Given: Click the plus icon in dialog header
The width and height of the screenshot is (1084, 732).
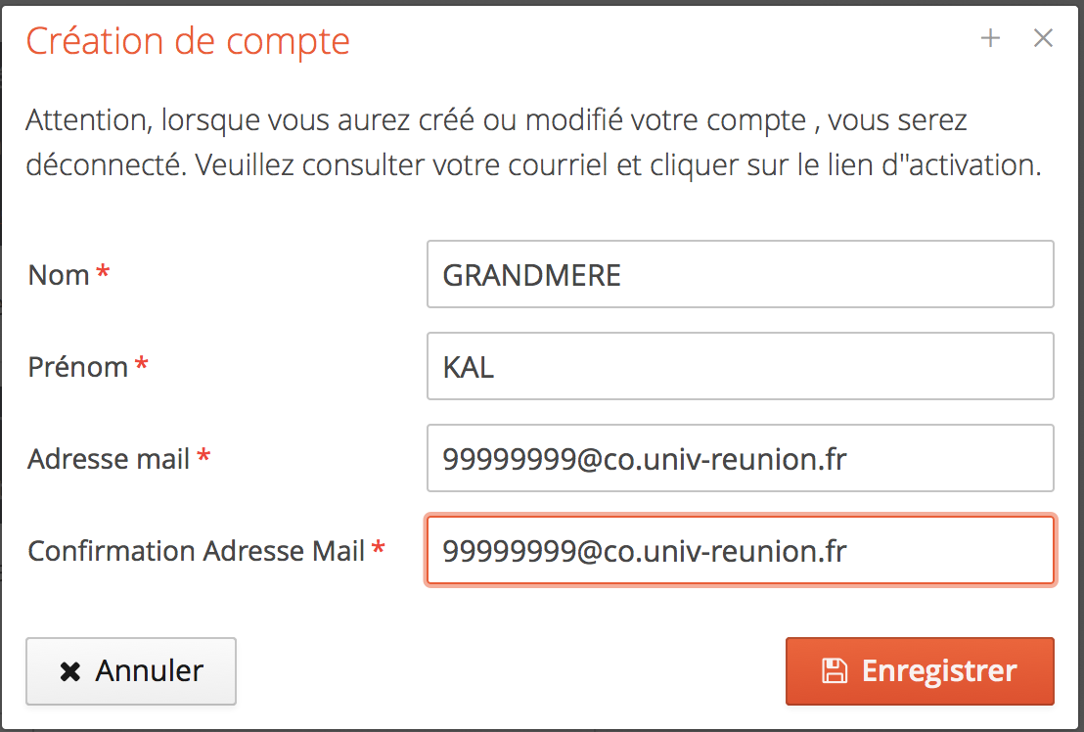Looking at the screenshot, I should (990, 38).
